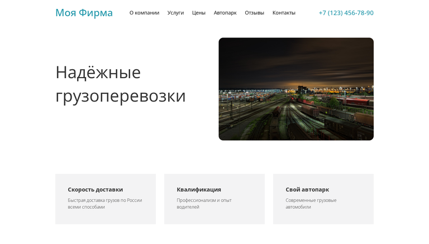Select the Скорость доставки card title
The width and height of the screenshot is (429, 244).
[x=95, y=189]
